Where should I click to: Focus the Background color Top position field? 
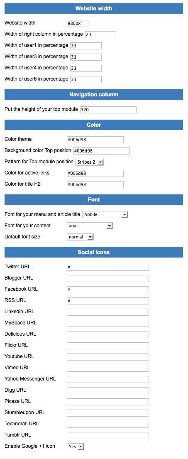click(101, 151)
